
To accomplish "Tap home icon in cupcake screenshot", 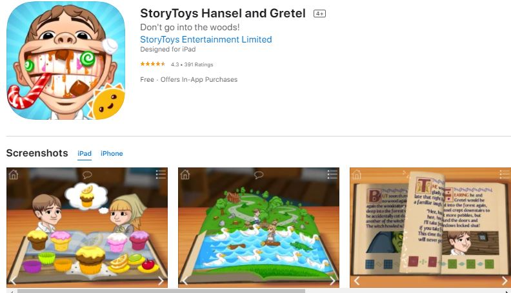I will point(14,175).
